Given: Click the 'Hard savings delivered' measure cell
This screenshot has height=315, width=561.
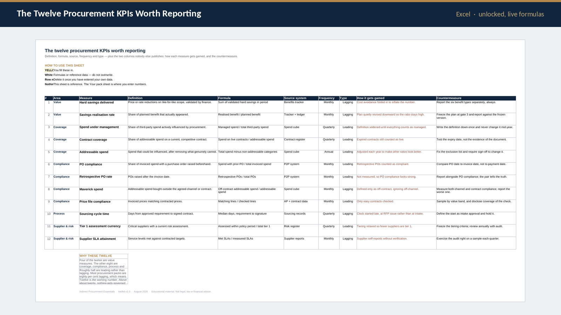Looking at the screenshot, I should click(103, 107).
